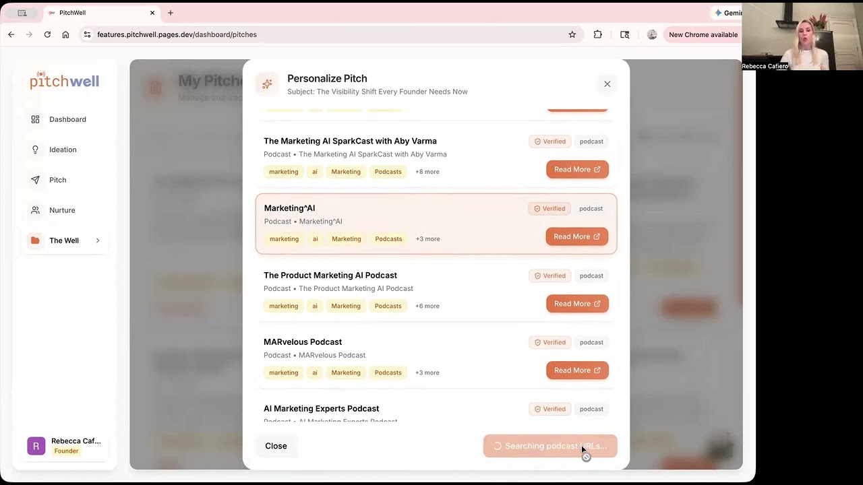Select the AI Marketing Experts Podcast title
863x485 pixels.
point(322,408)
